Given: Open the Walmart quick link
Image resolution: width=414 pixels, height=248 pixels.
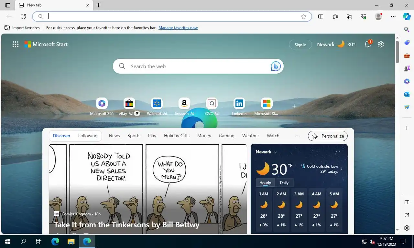Looking at the screenshot, I should click(157, 107).
